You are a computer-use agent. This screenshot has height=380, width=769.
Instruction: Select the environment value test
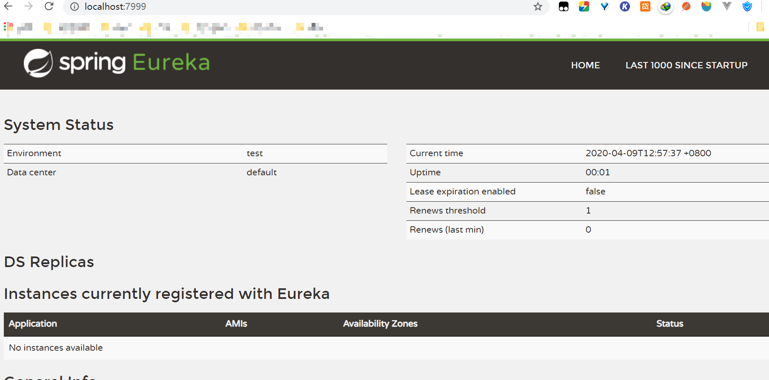pyautogui.click(x=255, y=153)
